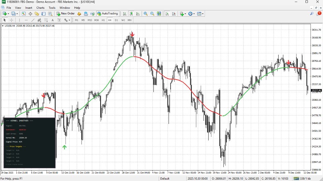Switch timeframe to MN
323x181 pixels.
pyautogui.click(x=129, y=20)
